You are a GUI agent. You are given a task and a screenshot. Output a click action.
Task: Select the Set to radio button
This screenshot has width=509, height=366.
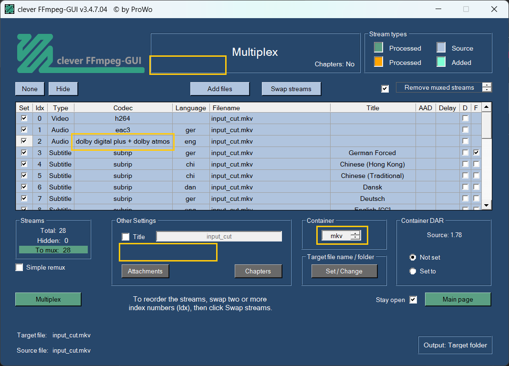coord(413,271)
